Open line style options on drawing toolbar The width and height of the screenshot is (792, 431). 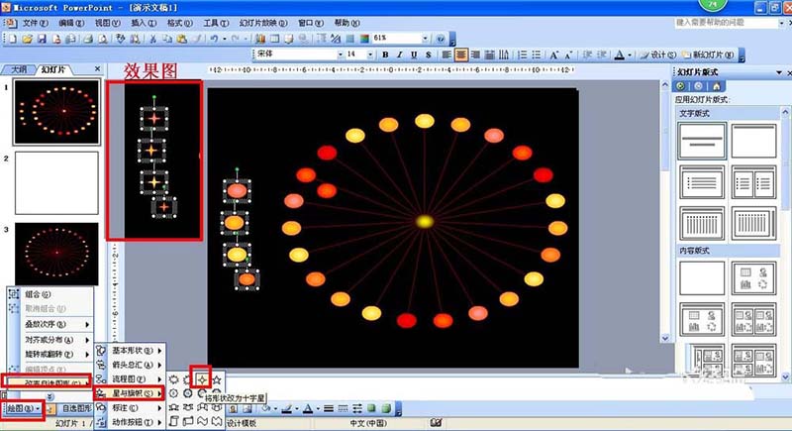329,408
